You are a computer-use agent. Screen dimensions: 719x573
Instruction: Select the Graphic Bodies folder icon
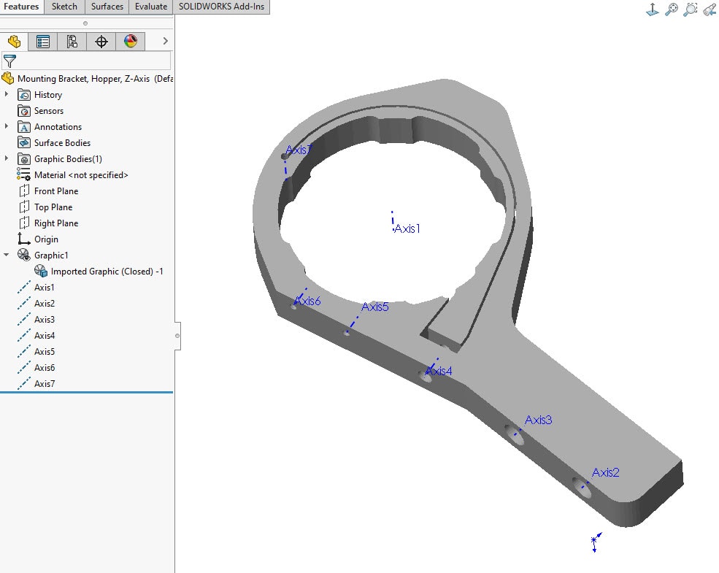24,159
